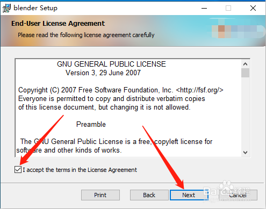Click the "I accept the terms in the License Agreement" label
The width and height of the screenshot is (266, 209).
point(80,170)
